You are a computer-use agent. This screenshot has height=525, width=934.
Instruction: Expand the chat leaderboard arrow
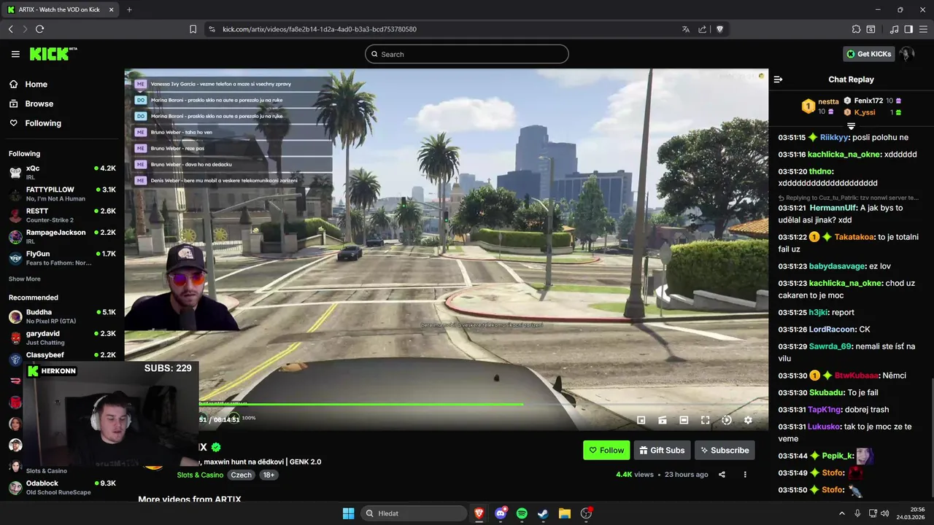click(x=851, y=127)
